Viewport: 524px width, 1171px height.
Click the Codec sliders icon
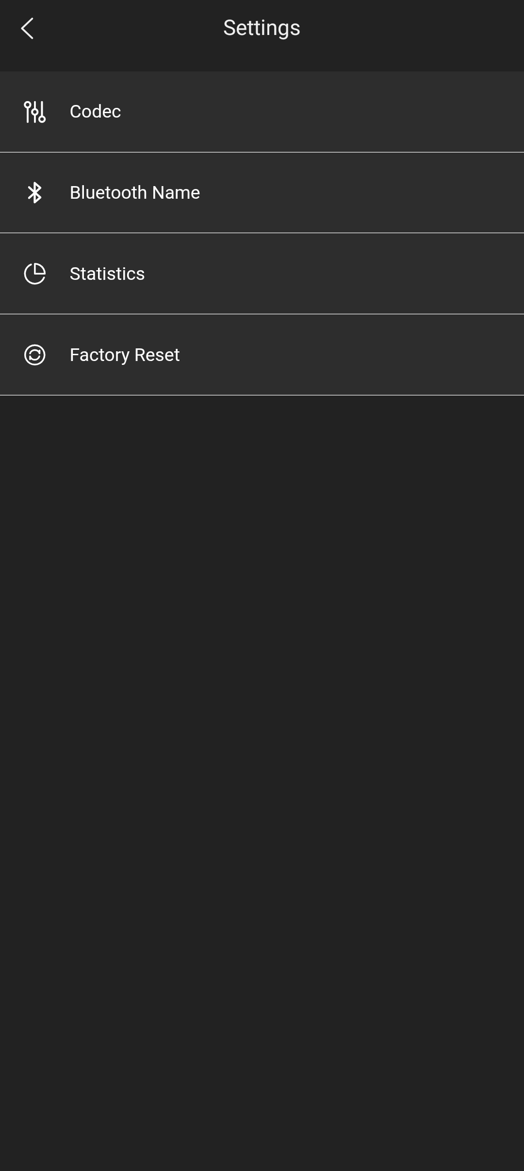click(x=34, y=112)
